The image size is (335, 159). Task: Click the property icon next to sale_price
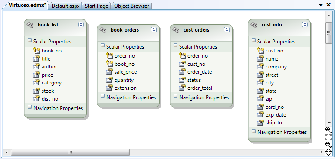[x=110, y=72]
